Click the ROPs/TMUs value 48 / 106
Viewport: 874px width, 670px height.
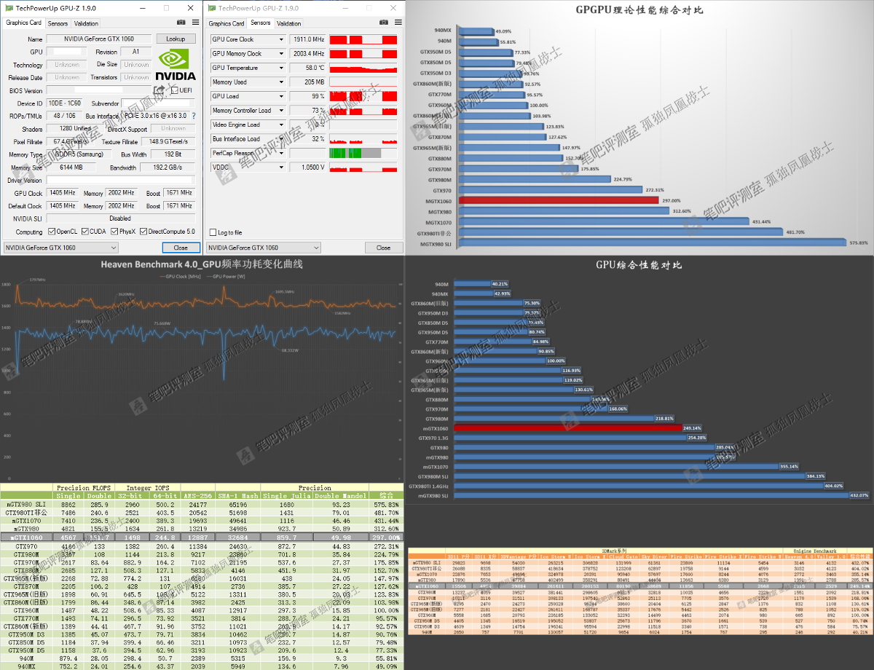65,116
